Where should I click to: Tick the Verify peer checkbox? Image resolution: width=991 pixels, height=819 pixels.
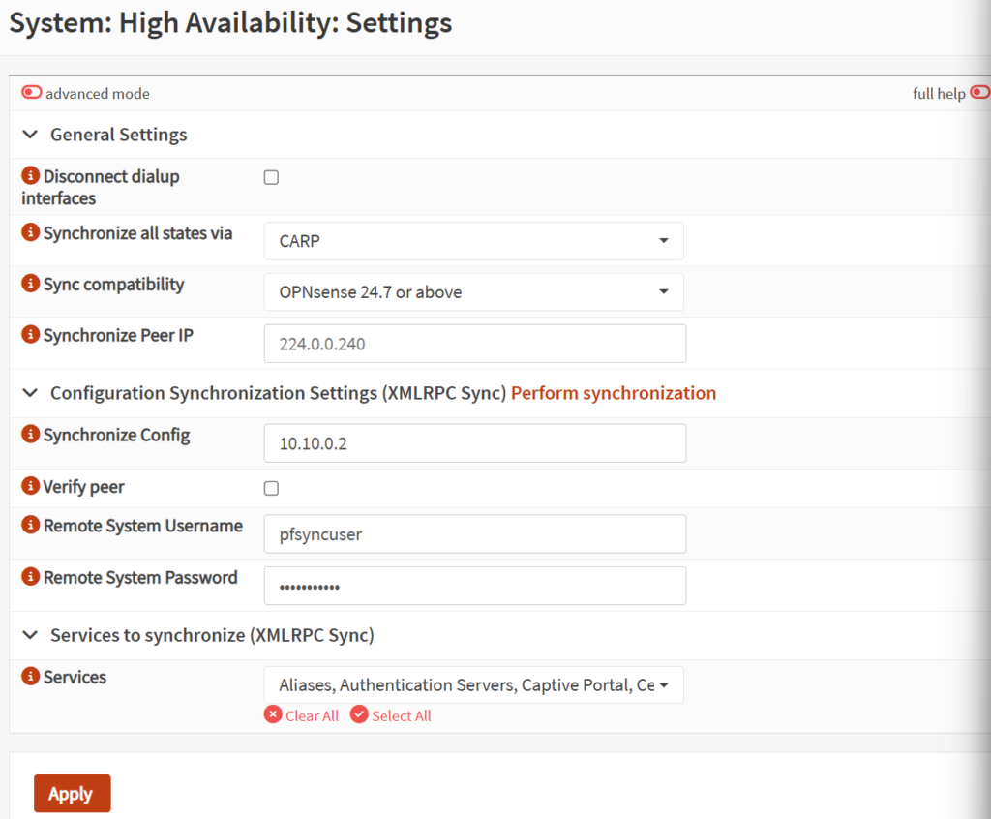271,489
